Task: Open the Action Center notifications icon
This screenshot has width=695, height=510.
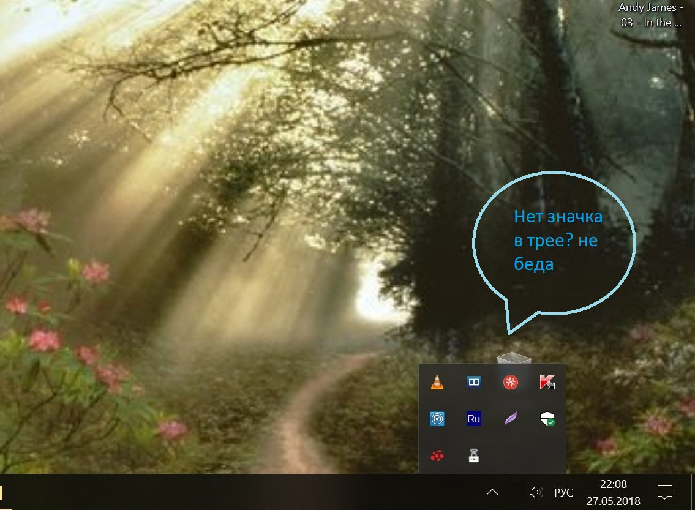Action: click(664, 492)
